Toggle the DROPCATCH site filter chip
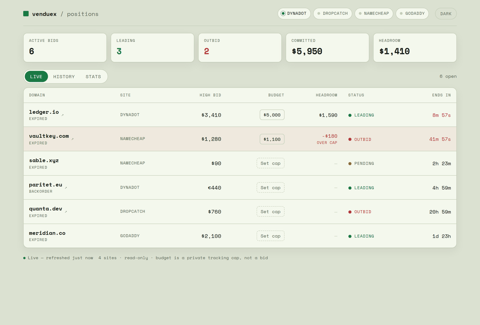Screen dimensions: 480x325 pos(332,14)
